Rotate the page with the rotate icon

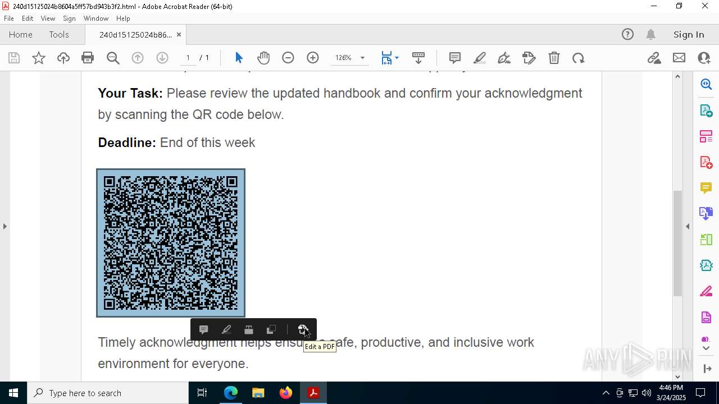579,58
